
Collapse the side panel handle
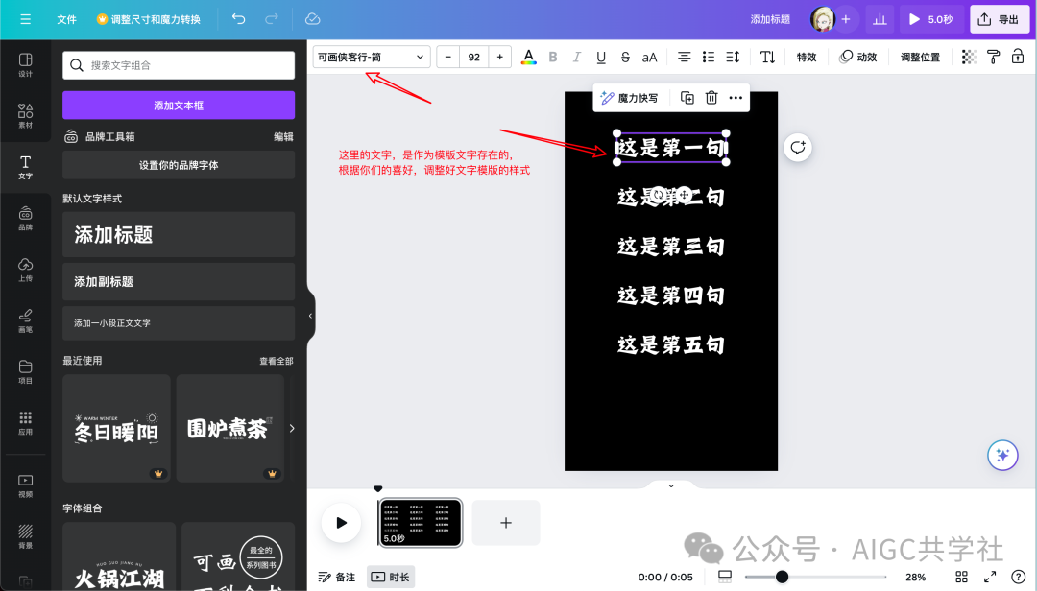point(310,316)
